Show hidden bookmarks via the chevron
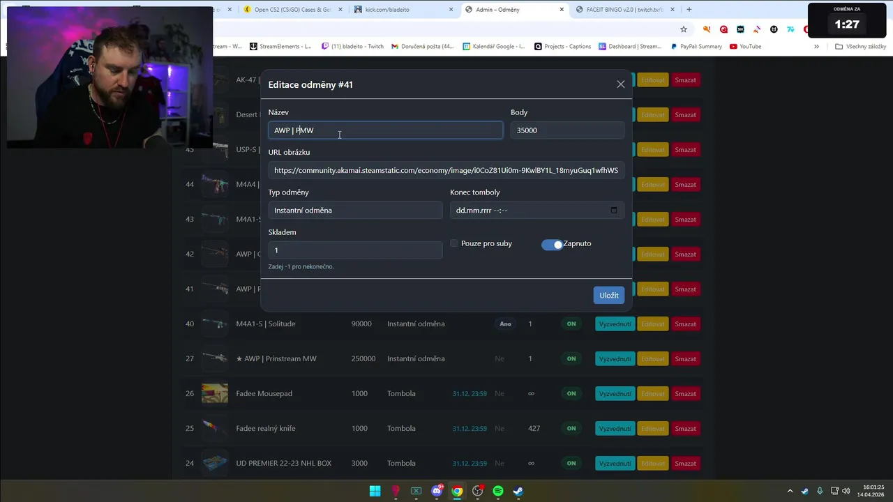The image size is (893, 502). point(816,47)
